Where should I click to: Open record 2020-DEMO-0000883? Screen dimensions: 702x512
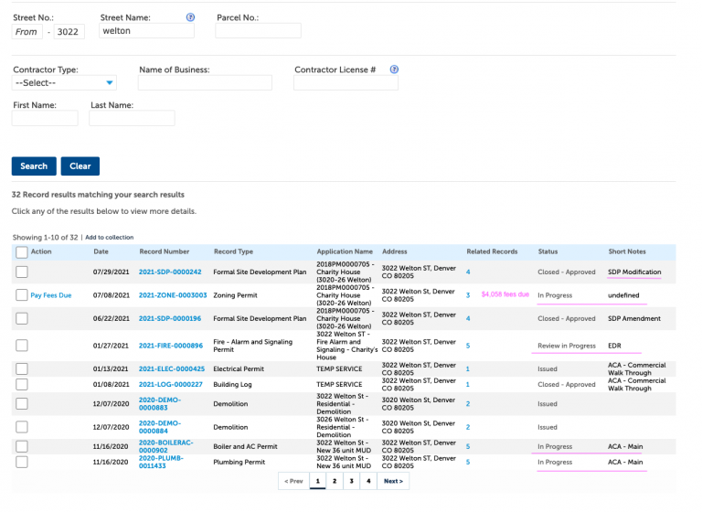coord(160,403)
